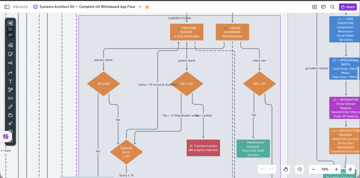
Task: Select the Connector arrow tool
Action: pos(10,73)
